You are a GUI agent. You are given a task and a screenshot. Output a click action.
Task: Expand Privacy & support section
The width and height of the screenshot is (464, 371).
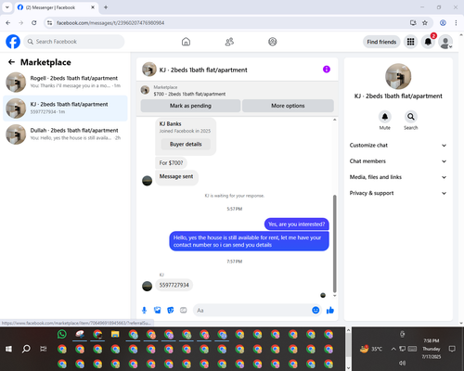[x=398, y=193]
